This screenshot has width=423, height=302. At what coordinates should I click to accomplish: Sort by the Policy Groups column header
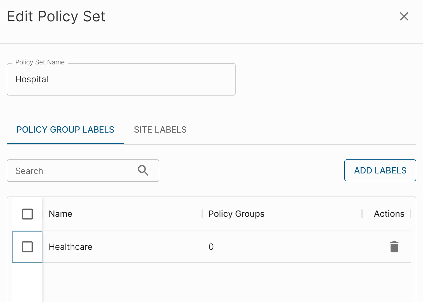click(236, 214)
